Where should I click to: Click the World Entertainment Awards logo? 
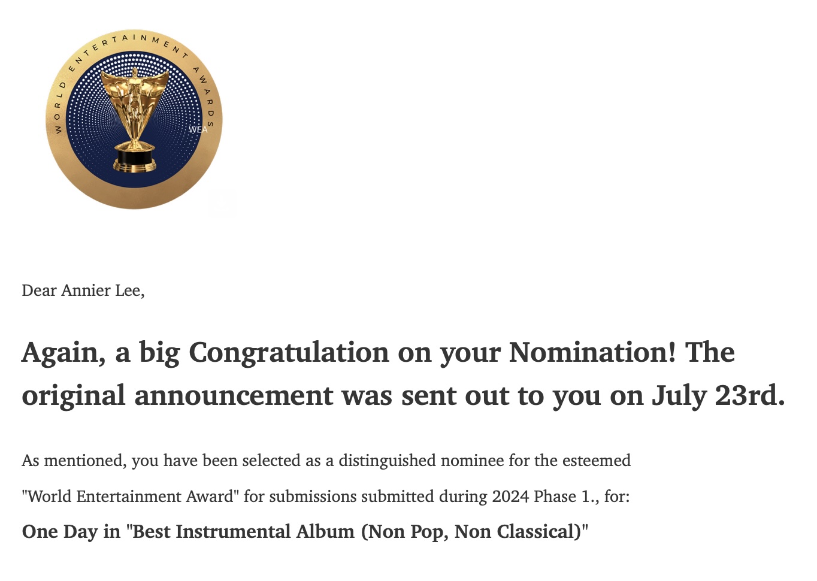pos(134,119)
